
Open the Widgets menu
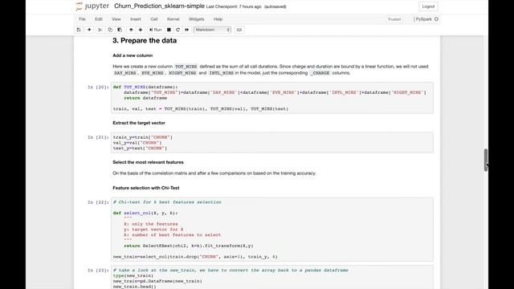196,19
